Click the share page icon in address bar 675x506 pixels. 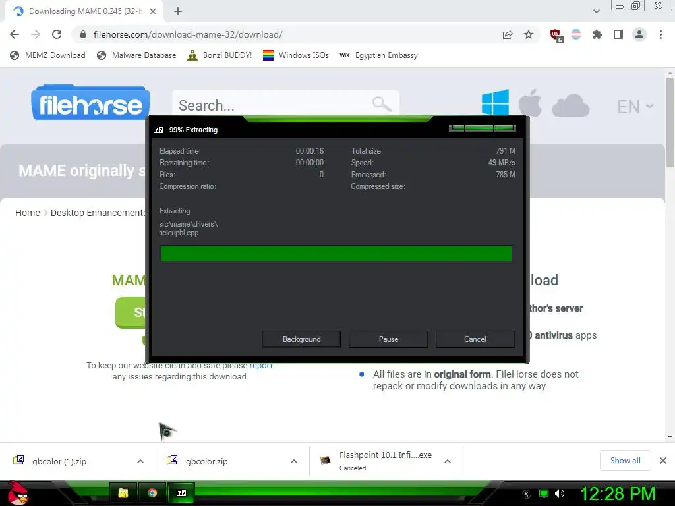pyautogui.click(x=508, y=34)
